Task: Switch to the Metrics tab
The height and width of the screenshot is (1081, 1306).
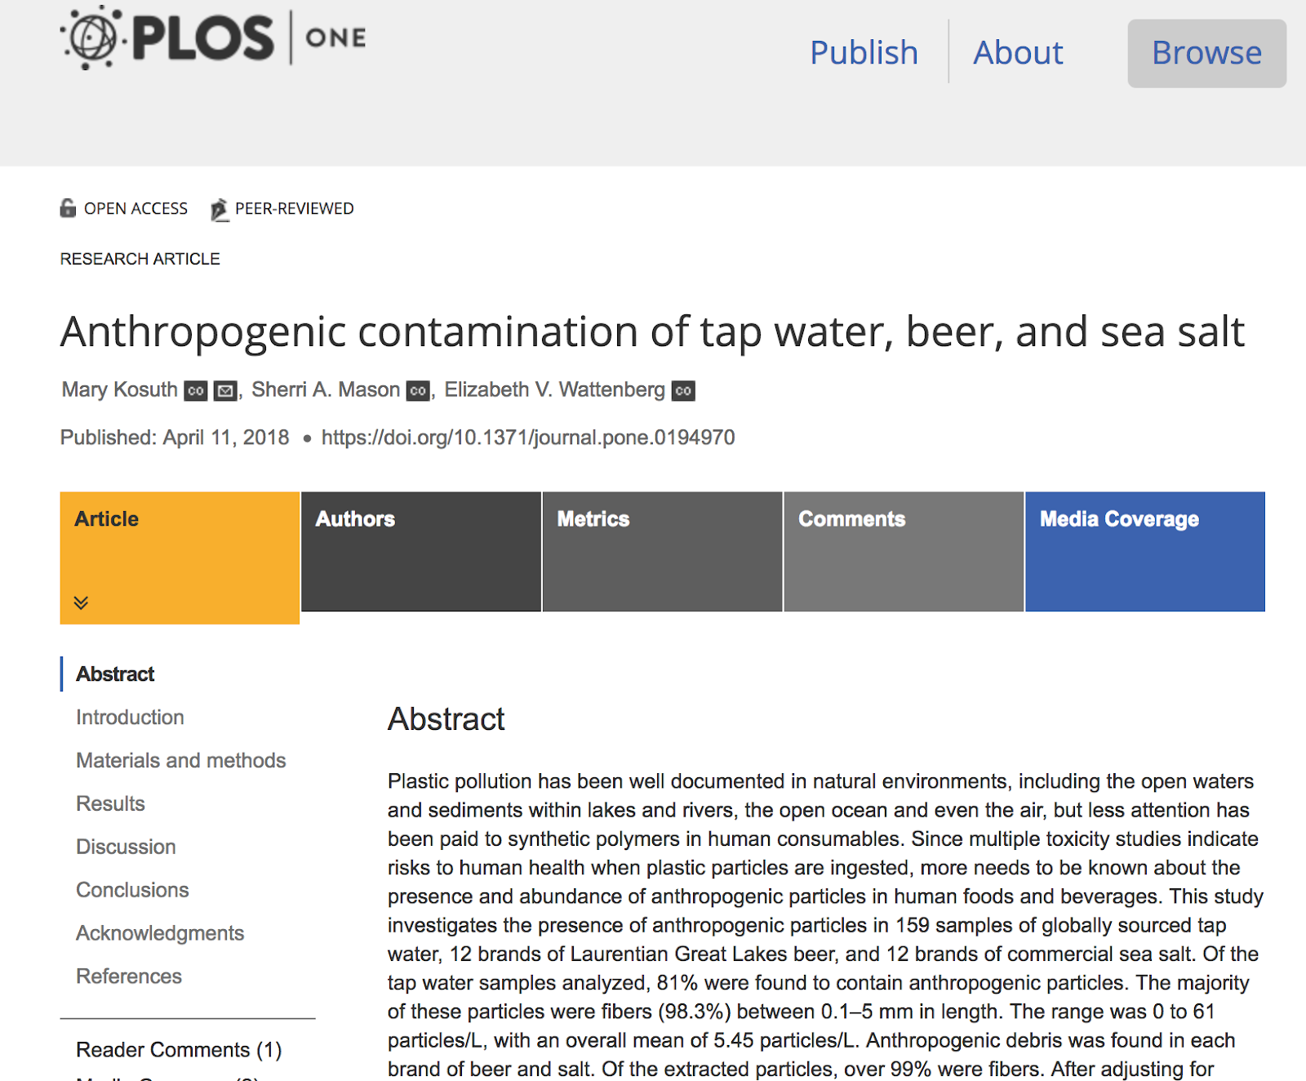Action: point(662,551)
